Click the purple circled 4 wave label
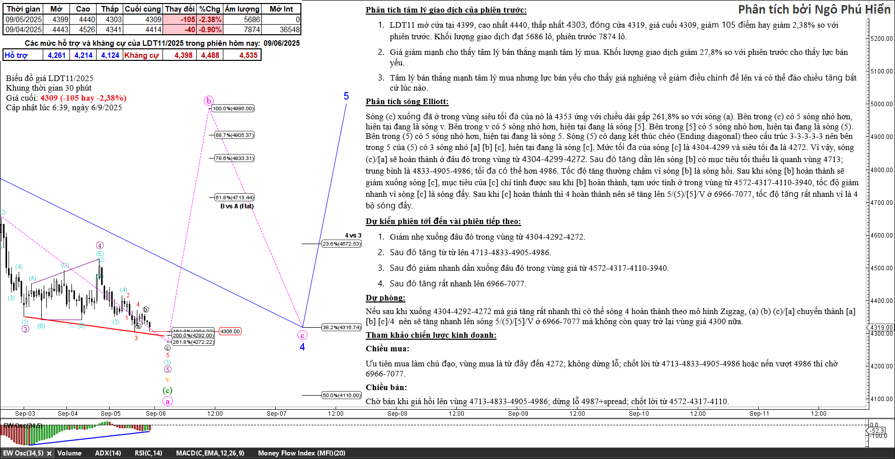The width and height of the screenshot is (895, 459). click(x=100, y=246)
